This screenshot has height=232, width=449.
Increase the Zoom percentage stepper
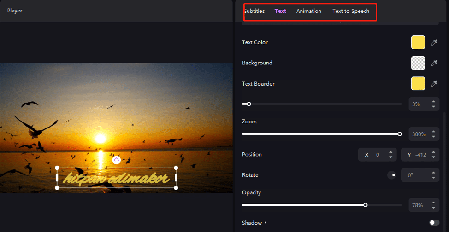(433, 132)
